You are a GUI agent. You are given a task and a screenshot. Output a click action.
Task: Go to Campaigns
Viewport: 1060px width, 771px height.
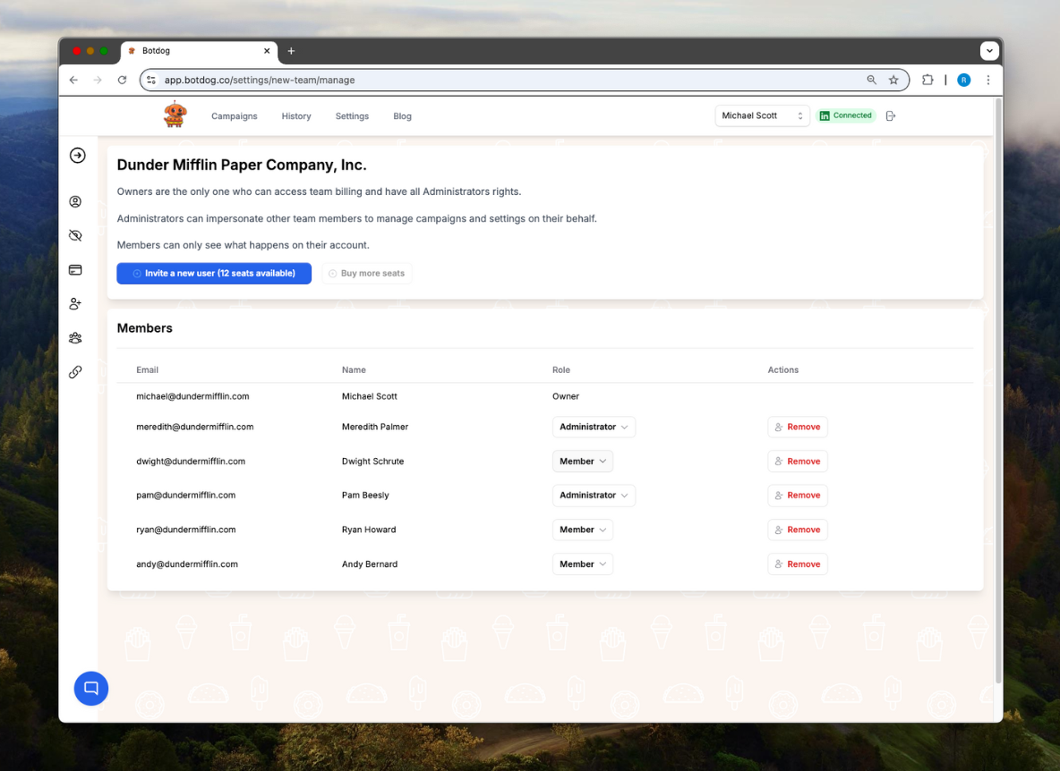click(x=234, y=116)
